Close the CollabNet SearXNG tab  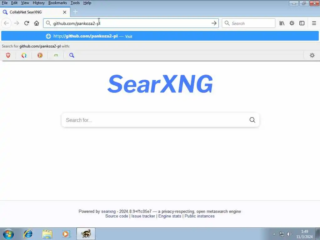coord(65,12)
